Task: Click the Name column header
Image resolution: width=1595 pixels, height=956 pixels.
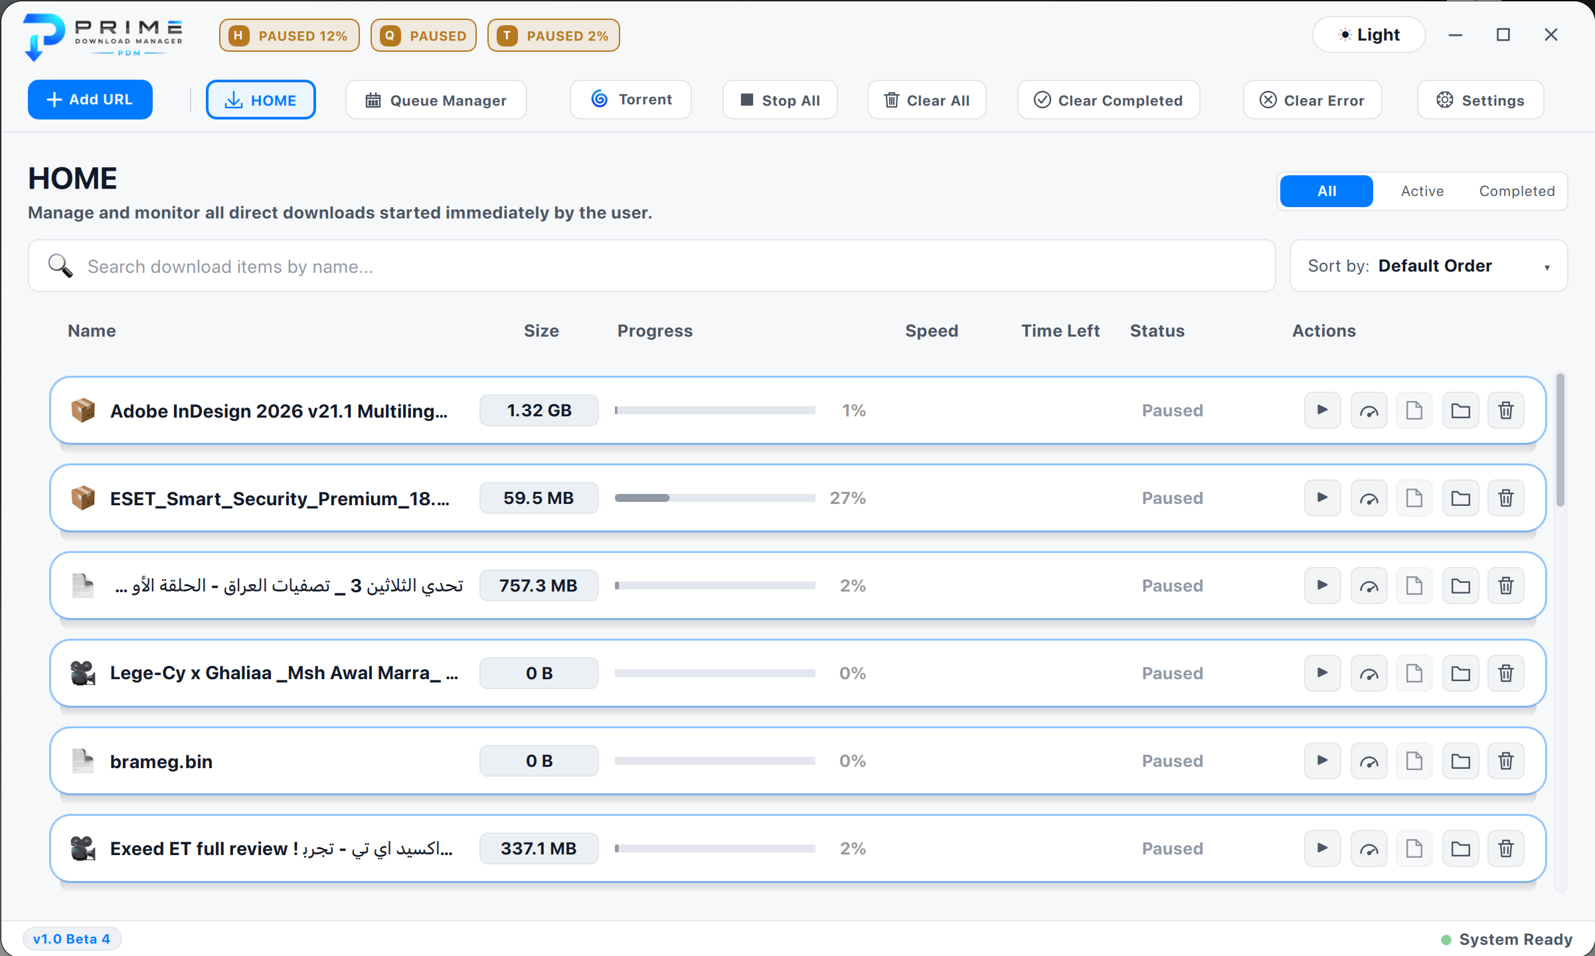Action: [92, 331]
